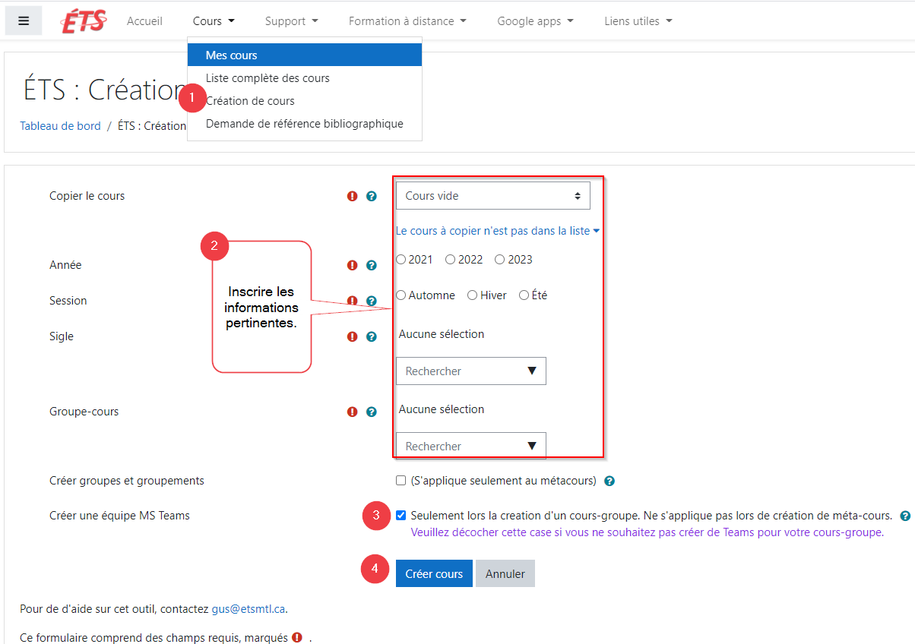This screenshot has width=915, height=644.
Task: Open help for Créer groupes et groupements
Action: (x=609, y=481)
